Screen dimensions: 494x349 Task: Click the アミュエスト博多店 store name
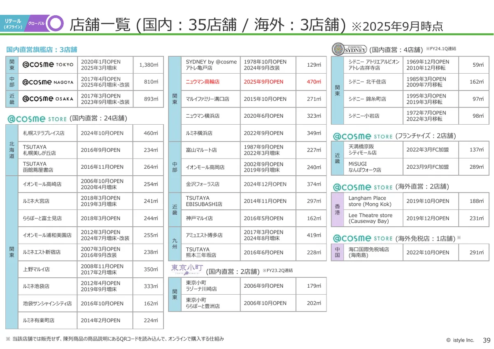coord(204,235)
